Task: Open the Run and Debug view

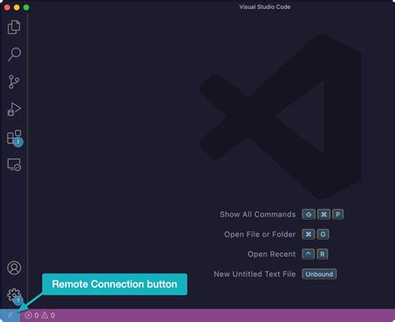Action: (14, 109)
